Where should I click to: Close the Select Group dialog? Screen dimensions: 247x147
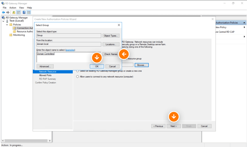click(x=119, y=25)
